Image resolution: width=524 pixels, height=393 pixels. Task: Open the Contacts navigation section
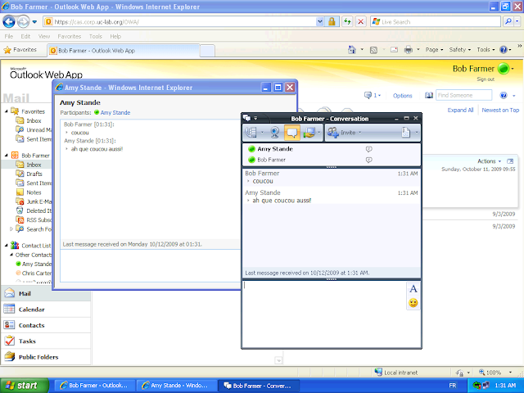46,325
